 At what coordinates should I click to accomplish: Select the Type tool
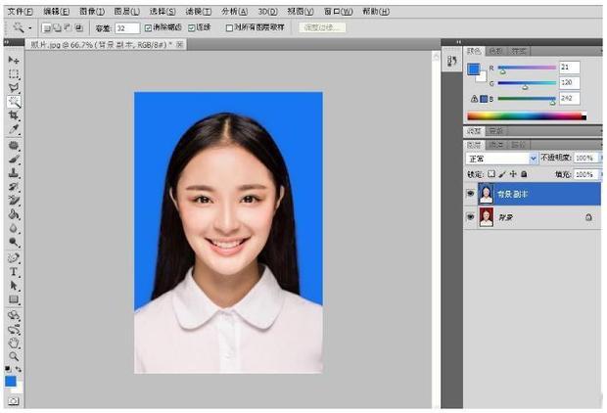click(14, 272)
